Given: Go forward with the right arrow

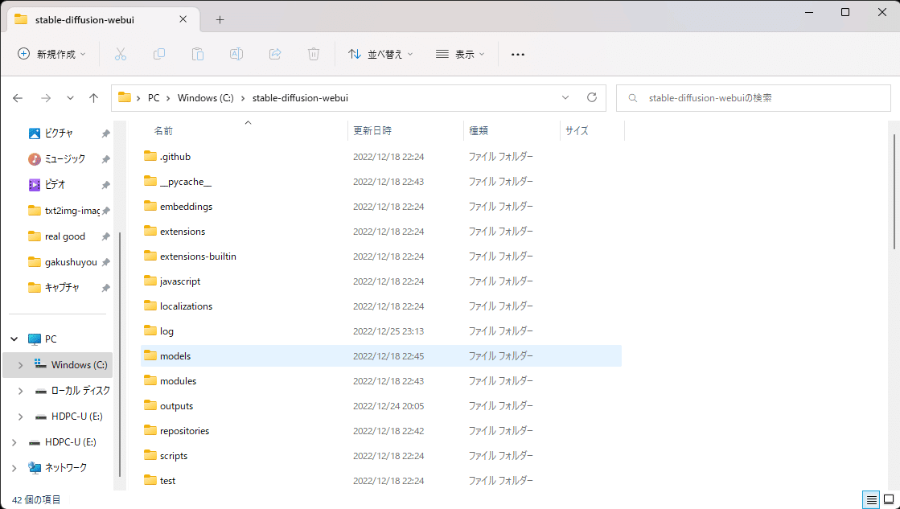Looking at the screenshot, I should (46, 98).
